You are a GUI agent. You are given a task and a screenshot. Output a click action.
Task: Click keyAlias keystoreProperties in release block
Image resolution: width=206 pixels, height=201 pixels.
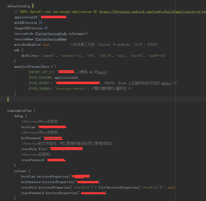click(x=45, y=177)
